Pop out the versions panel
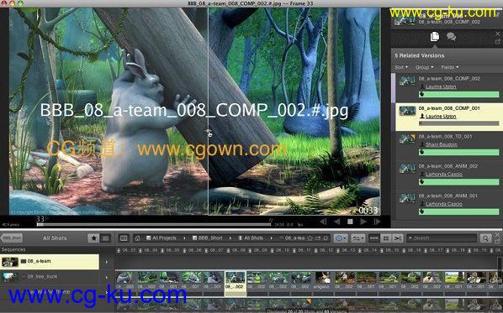Image resolution: width=503 pixels, height=313 pixels. click(x=498, y=42)
